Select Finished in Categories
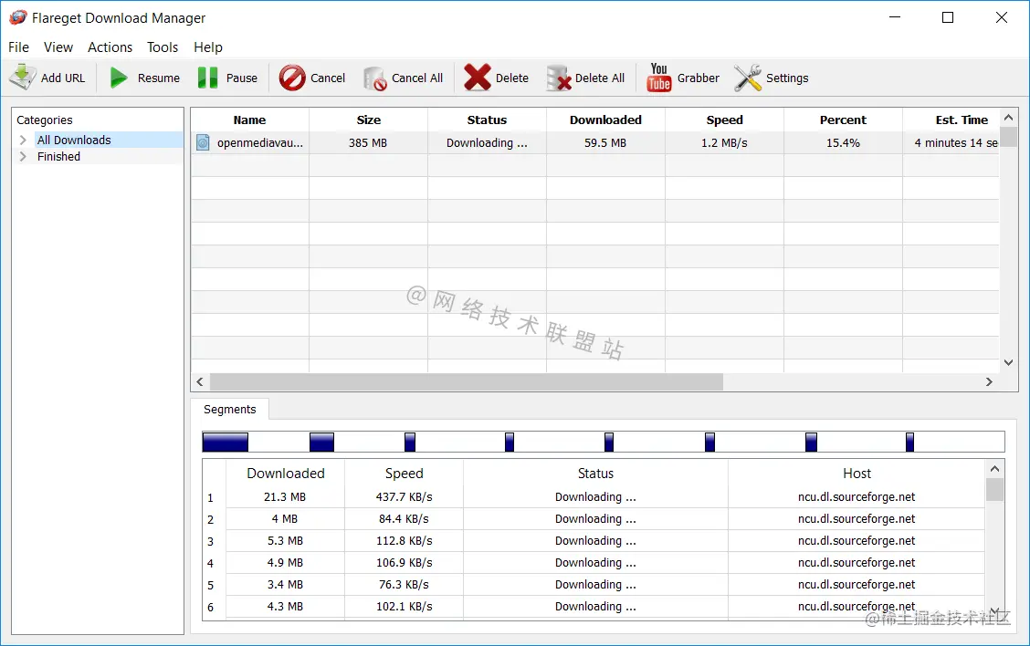Image resolution: width=1030 pixels, height=646 pixels. click(x=58, y=156)
